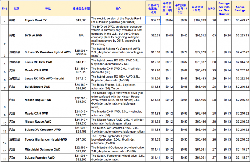The image size is (250, 162).
Task: Select the Lexus RX 450h AWD - hybrid cell
Action: 48,78
